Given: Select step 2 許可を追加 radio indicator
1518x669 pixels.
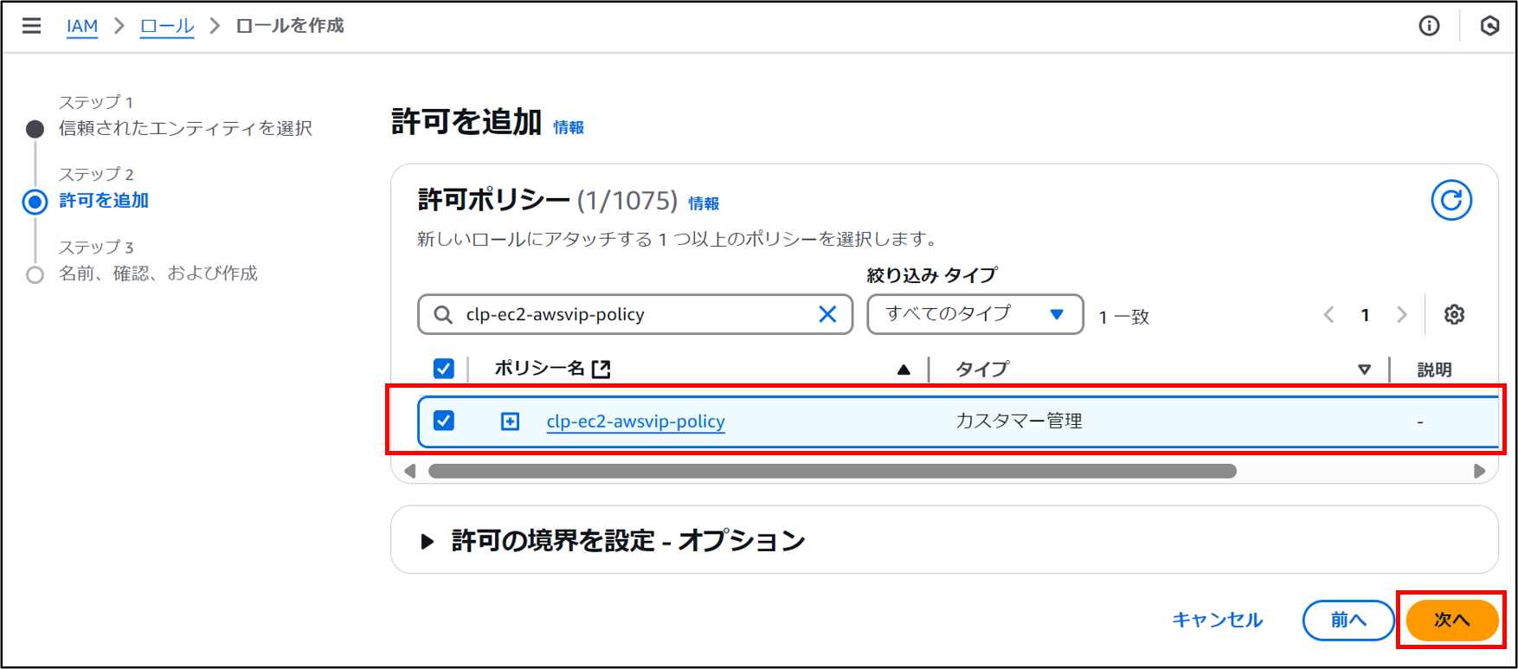Looking at the screenshot, I should pos(35,202).
